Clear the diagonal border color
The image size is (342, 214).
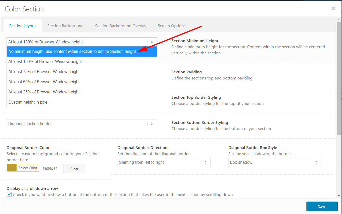74,169
